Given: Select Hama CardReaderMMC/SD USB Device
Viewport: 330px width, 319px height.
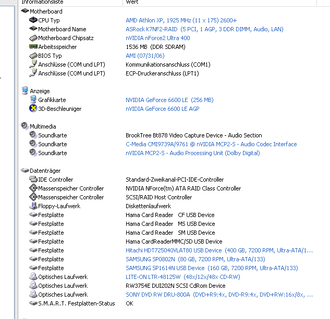Looking at the screenshot, I should [174, 241].
